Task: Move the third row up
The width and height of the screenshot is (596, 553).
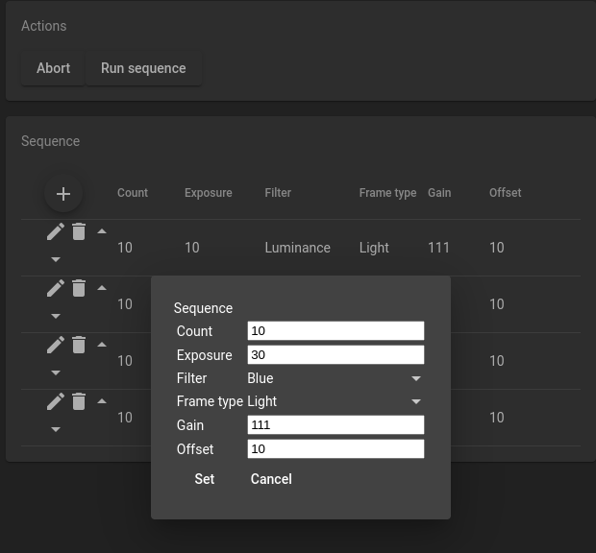Action: [x=102, y=345]
